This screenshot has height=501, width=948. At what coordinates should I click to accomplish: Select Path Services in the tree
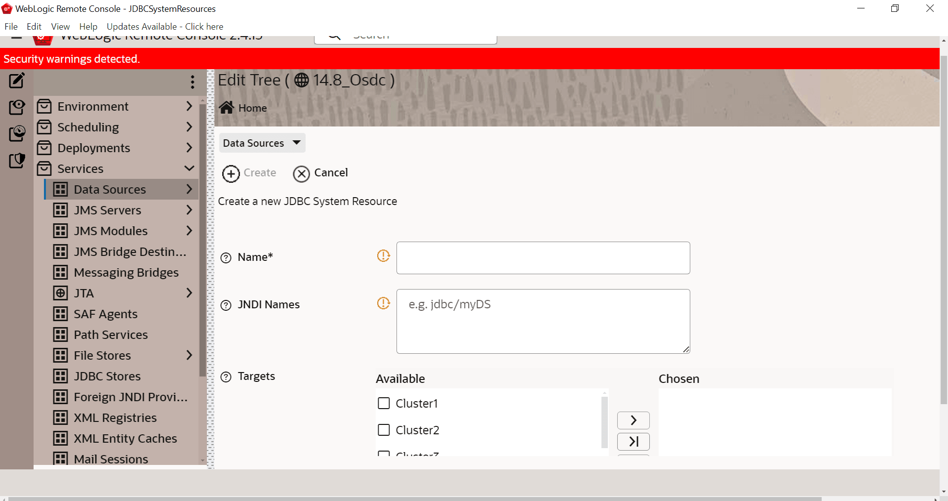(x=111, y=334)
